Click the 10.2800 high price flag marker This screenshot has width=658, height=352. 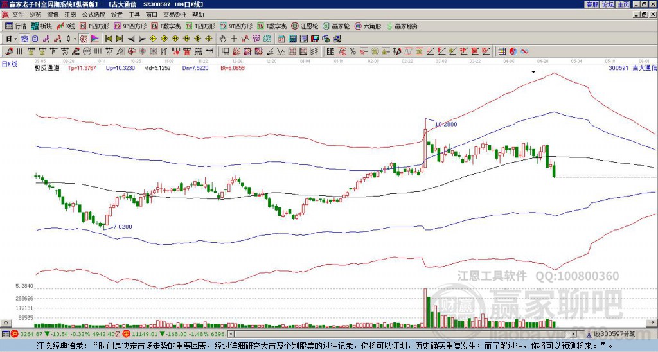coord(446,124)
